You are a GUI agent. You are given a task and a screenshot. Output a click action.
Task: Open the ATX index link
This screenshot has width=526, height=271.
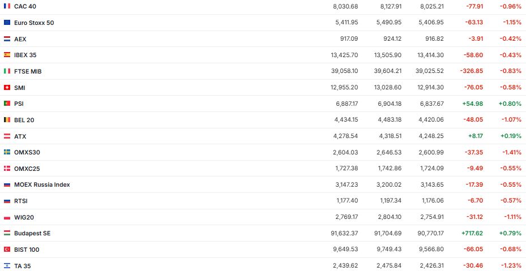coord(20,136)
